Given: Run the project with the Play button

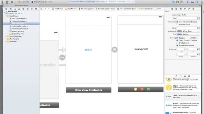Looking at the screenshot, I should (7, 2).
